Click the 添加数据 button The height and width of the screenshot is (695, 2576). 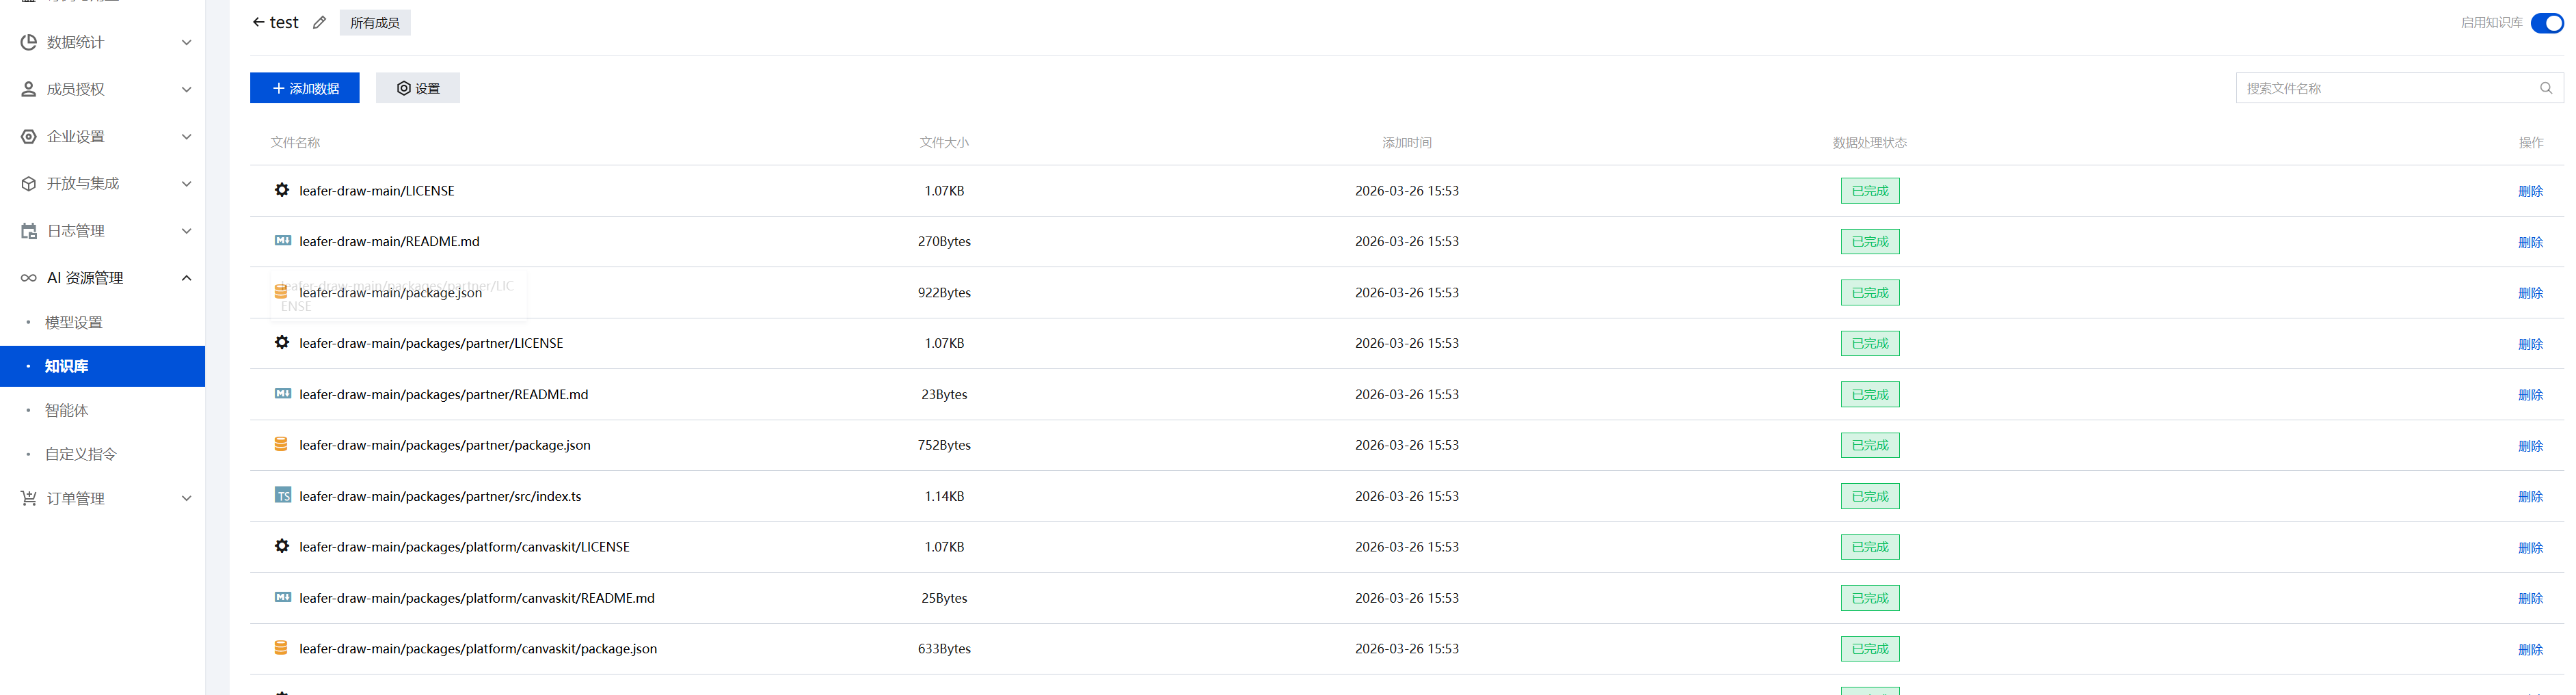coord(305,88)
